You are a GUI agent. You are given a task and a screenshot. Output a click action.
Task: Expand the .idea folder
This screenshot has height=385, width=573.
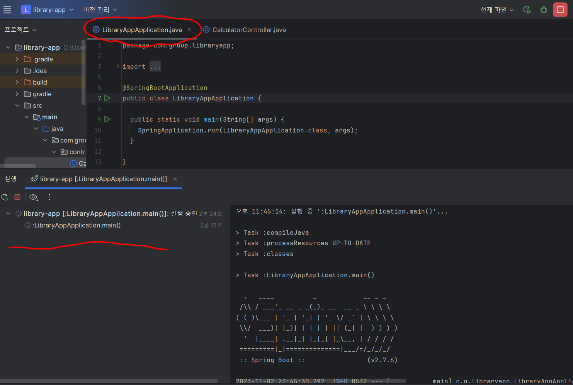(x=17, y=71)
